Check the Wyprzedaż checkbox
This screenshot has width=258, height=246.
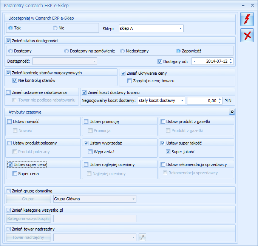point(90,152)
